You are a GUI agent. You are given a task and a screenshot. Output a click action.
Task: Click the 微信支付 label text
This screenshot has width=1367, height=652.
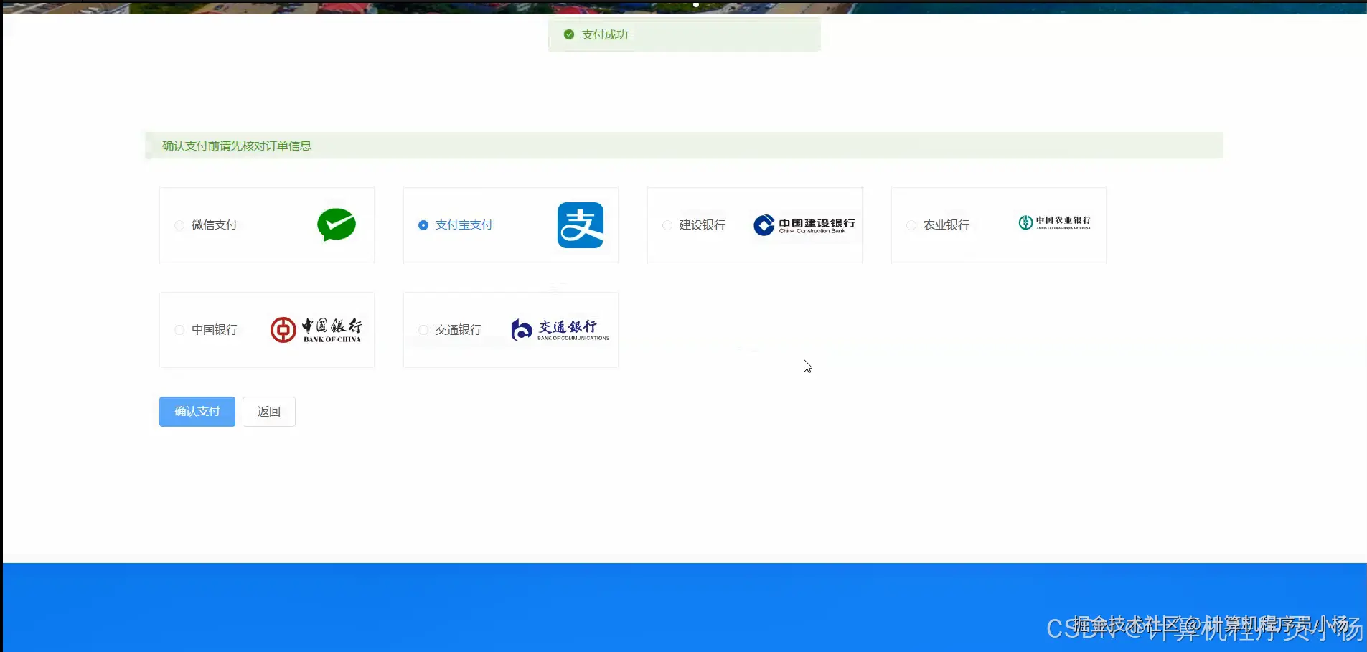[x=215, y=225]
